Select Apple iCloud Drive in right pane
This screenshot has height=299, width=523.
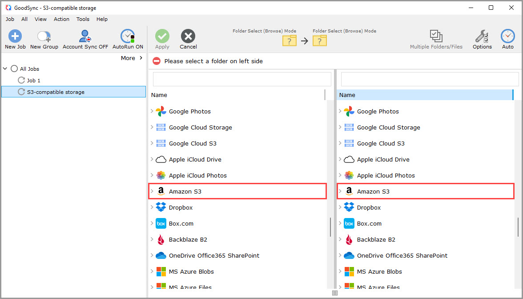click(x=383, y=159)
